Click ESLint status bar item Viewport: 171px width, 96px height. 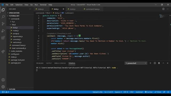pos(158,92)
